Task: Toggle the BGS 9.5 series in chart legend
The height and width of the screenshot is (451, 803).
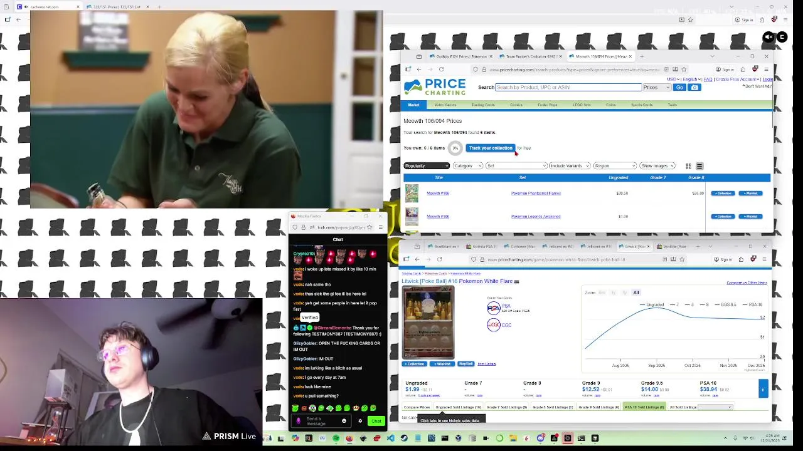Action: point(725,304)
